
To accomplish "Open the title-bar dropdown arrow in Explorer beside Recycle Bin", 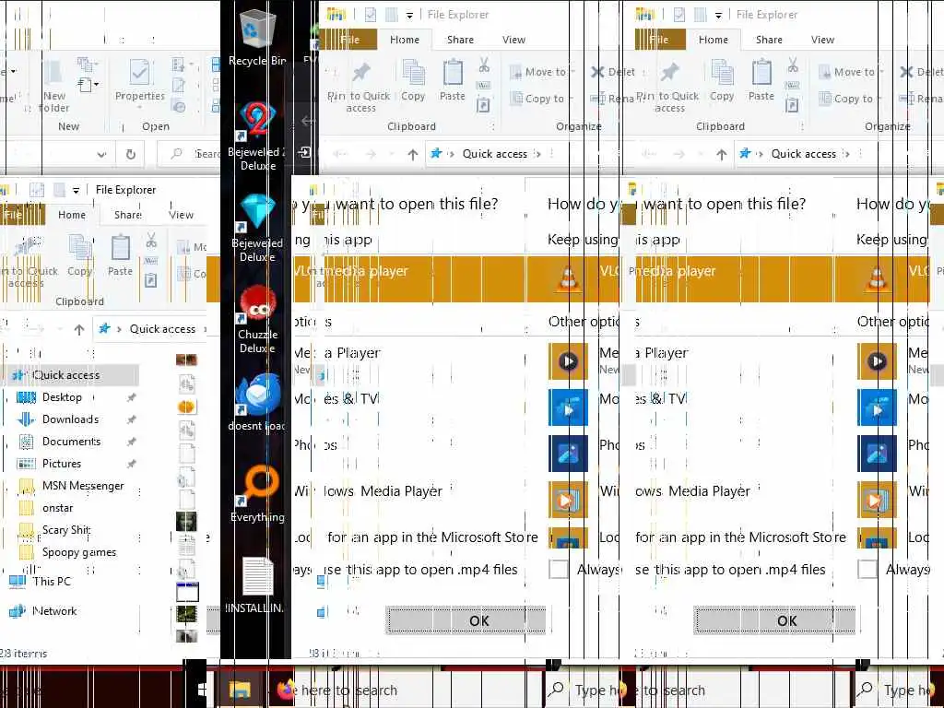I will coord(409,16).
